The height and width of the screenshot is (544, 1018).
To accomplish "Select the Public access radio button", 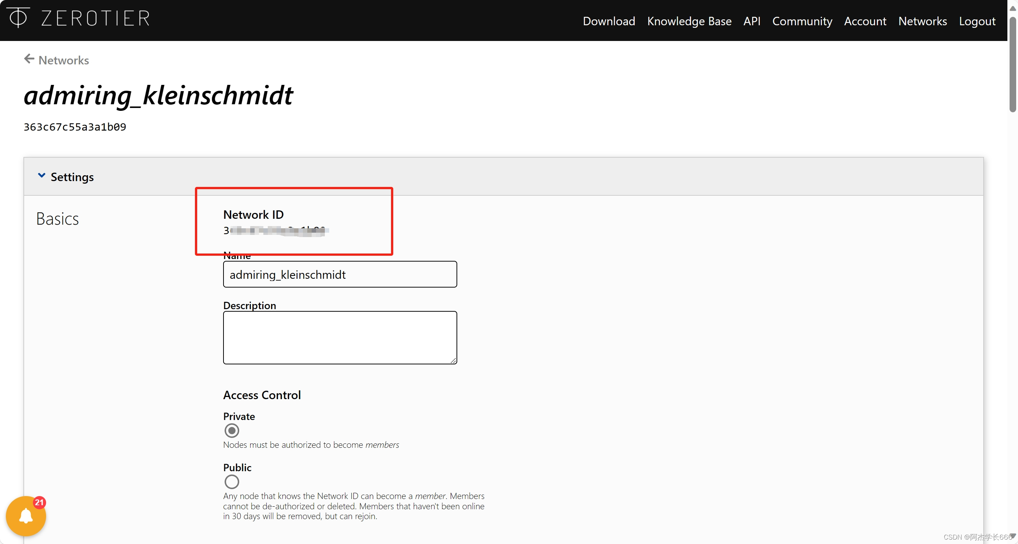I will coord(232,481).
